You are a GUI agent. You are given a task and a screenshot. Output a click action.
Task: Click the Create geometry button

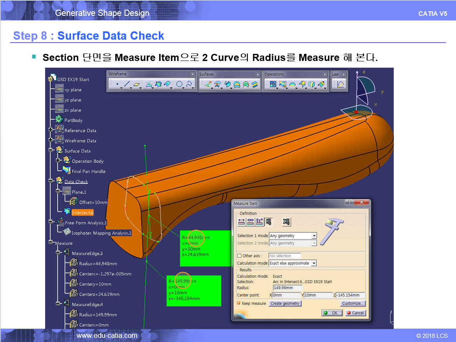pos(285,304)
